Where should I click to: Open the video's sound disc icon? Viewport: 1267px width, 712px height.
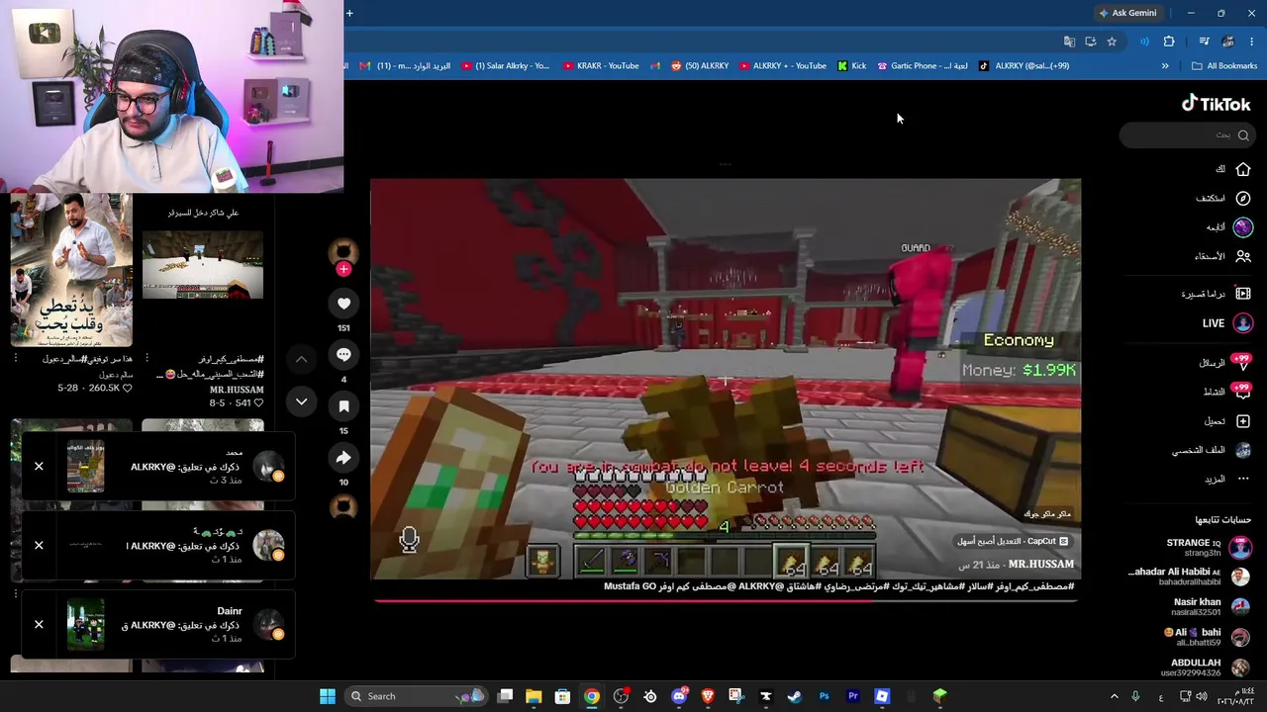[343, 506]
